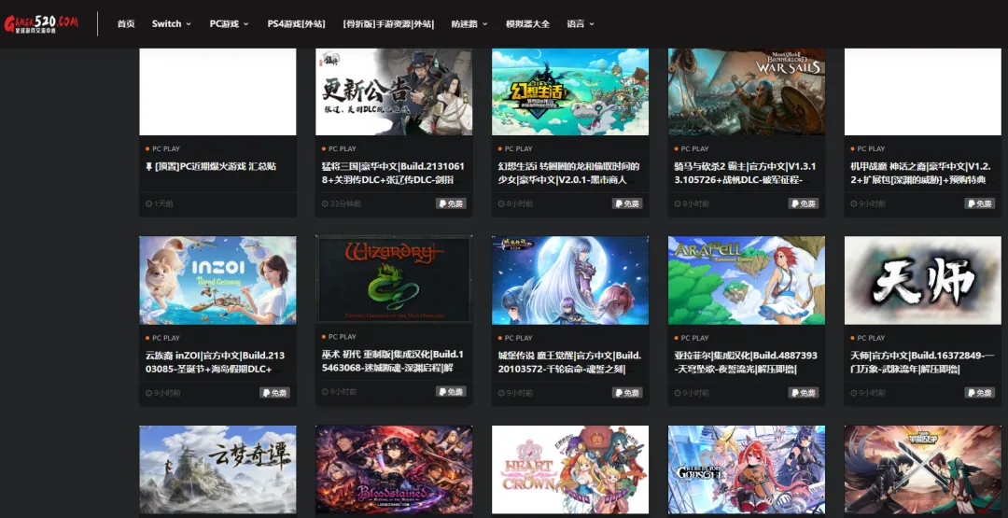Open the 骑马与砍杀2 霸主 post title

point(745,173)
